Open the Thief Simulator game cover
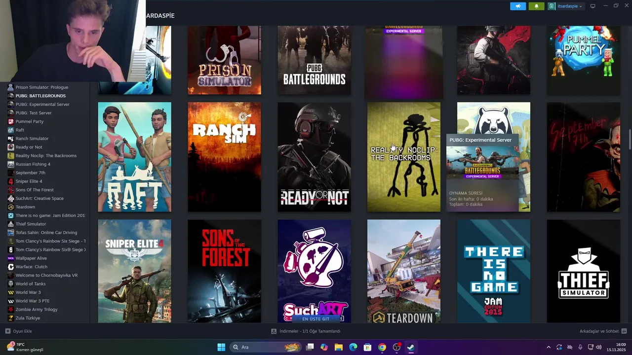This screenshot has height=355, width=632. pos(583,271)
